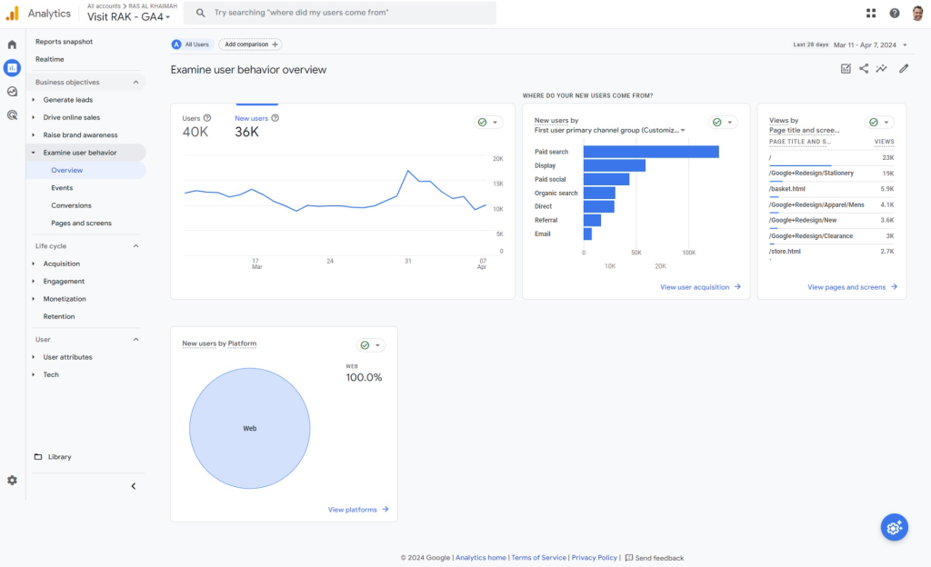Click the Paid search bar in chart
Screen dimensions: 931x567
(651, 152)
